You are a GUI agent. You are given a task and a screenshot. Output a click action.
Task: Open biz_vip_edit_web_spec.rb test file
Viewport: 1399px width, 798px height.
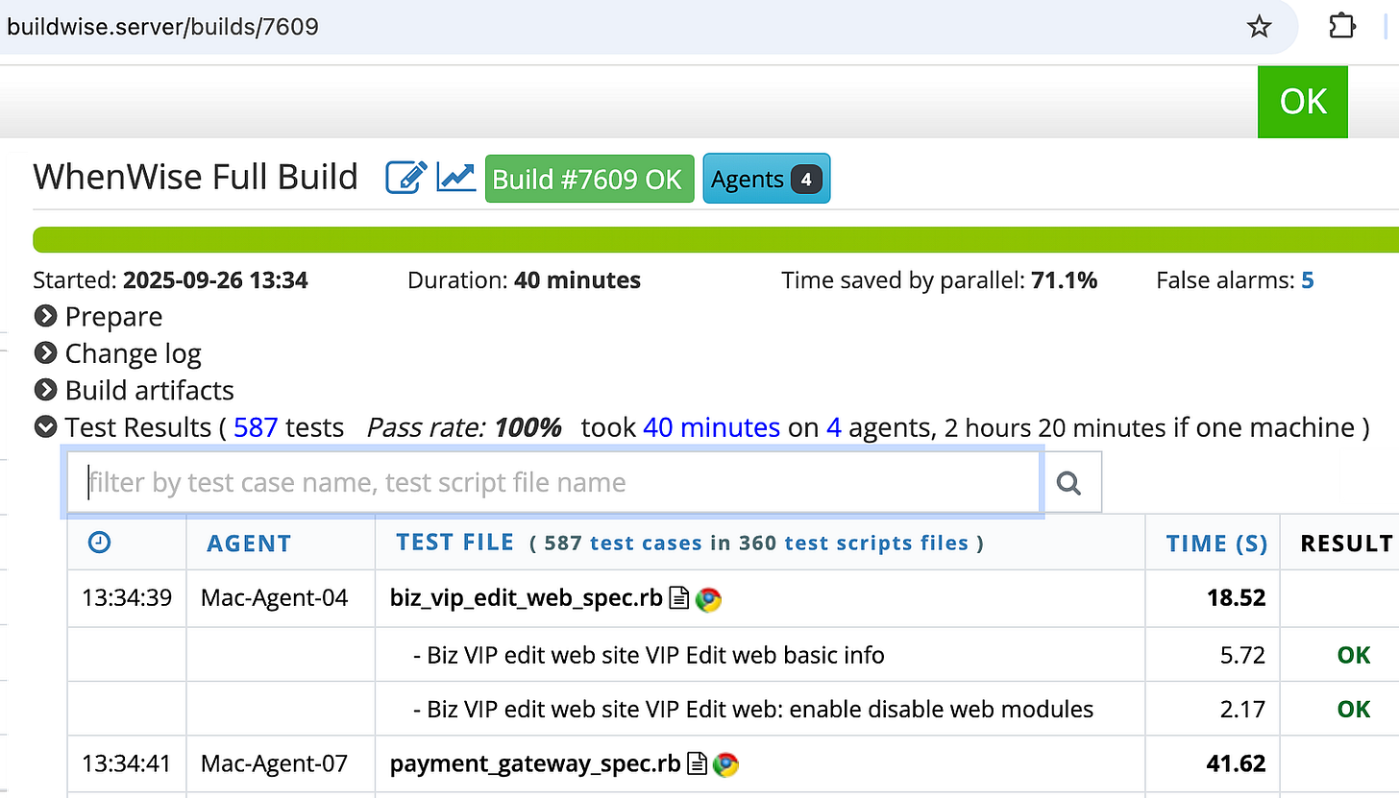[x=527, y=598]
